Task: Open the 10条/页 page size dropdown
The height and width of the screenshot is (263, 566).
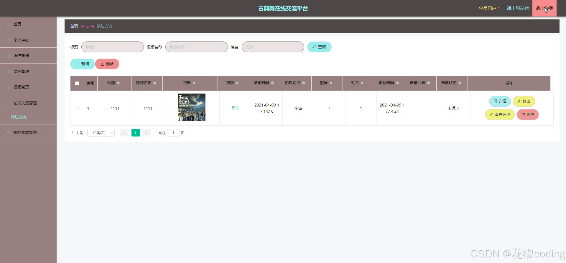Action: [101, 133]
